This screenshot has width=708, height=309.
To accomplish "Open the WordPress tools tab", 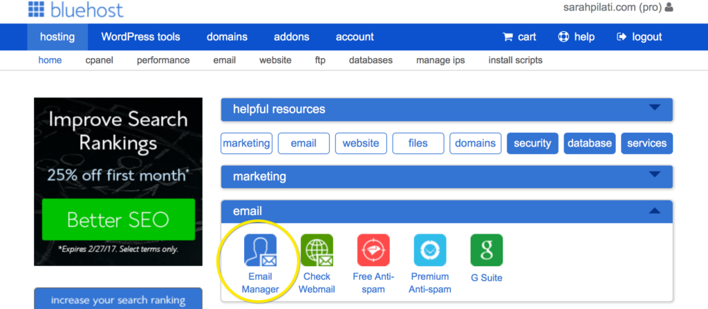I will 140,37.
